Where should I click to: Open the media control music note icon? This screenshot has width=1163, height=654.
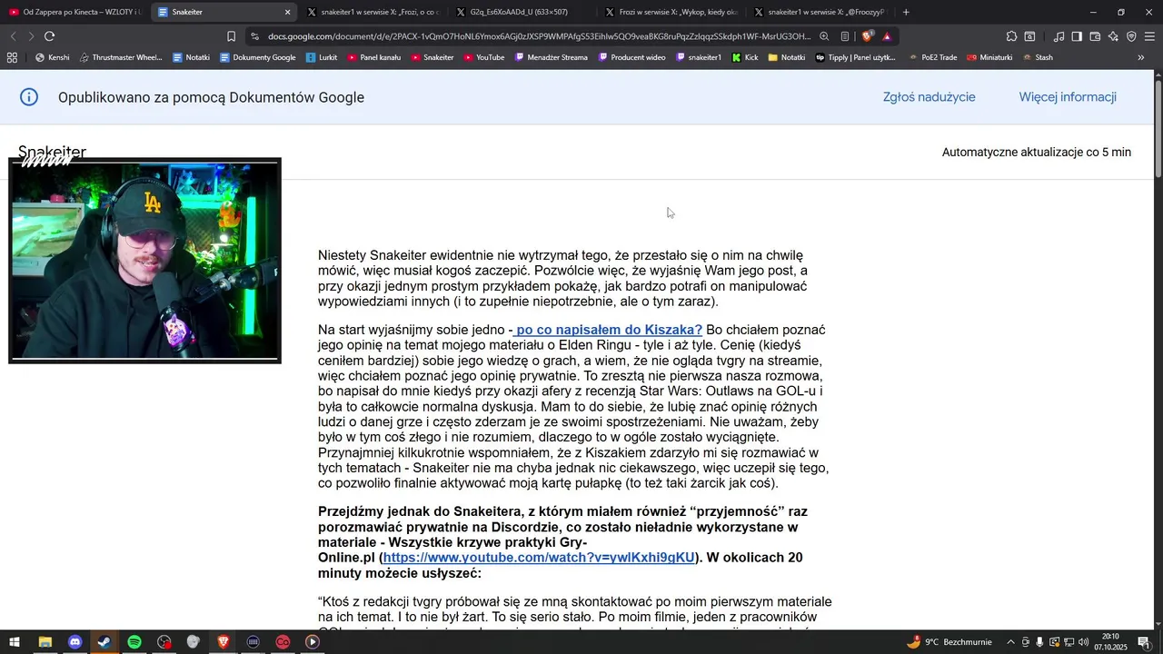tap(1059, 36)
